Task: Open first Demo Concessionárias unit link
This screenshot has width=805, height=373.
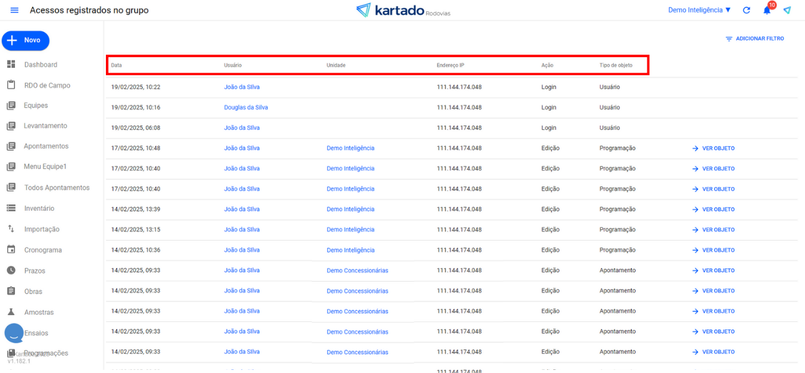Action: (x=357, y=270)
